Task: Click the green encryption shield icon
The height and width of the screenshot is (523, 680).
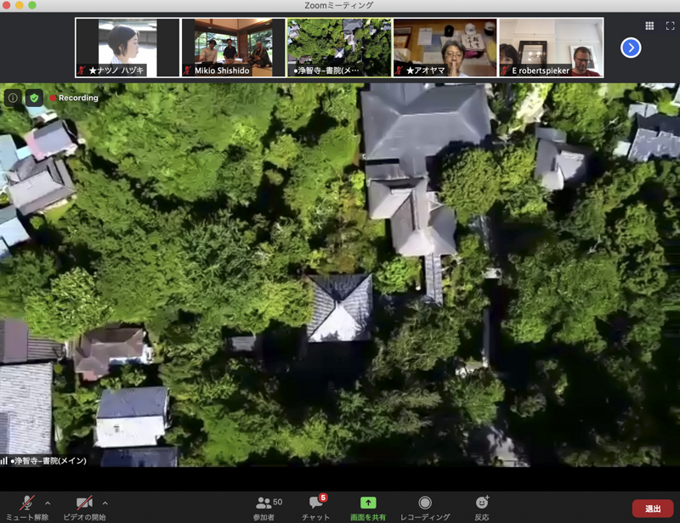Action: click(x=34, y=98)
